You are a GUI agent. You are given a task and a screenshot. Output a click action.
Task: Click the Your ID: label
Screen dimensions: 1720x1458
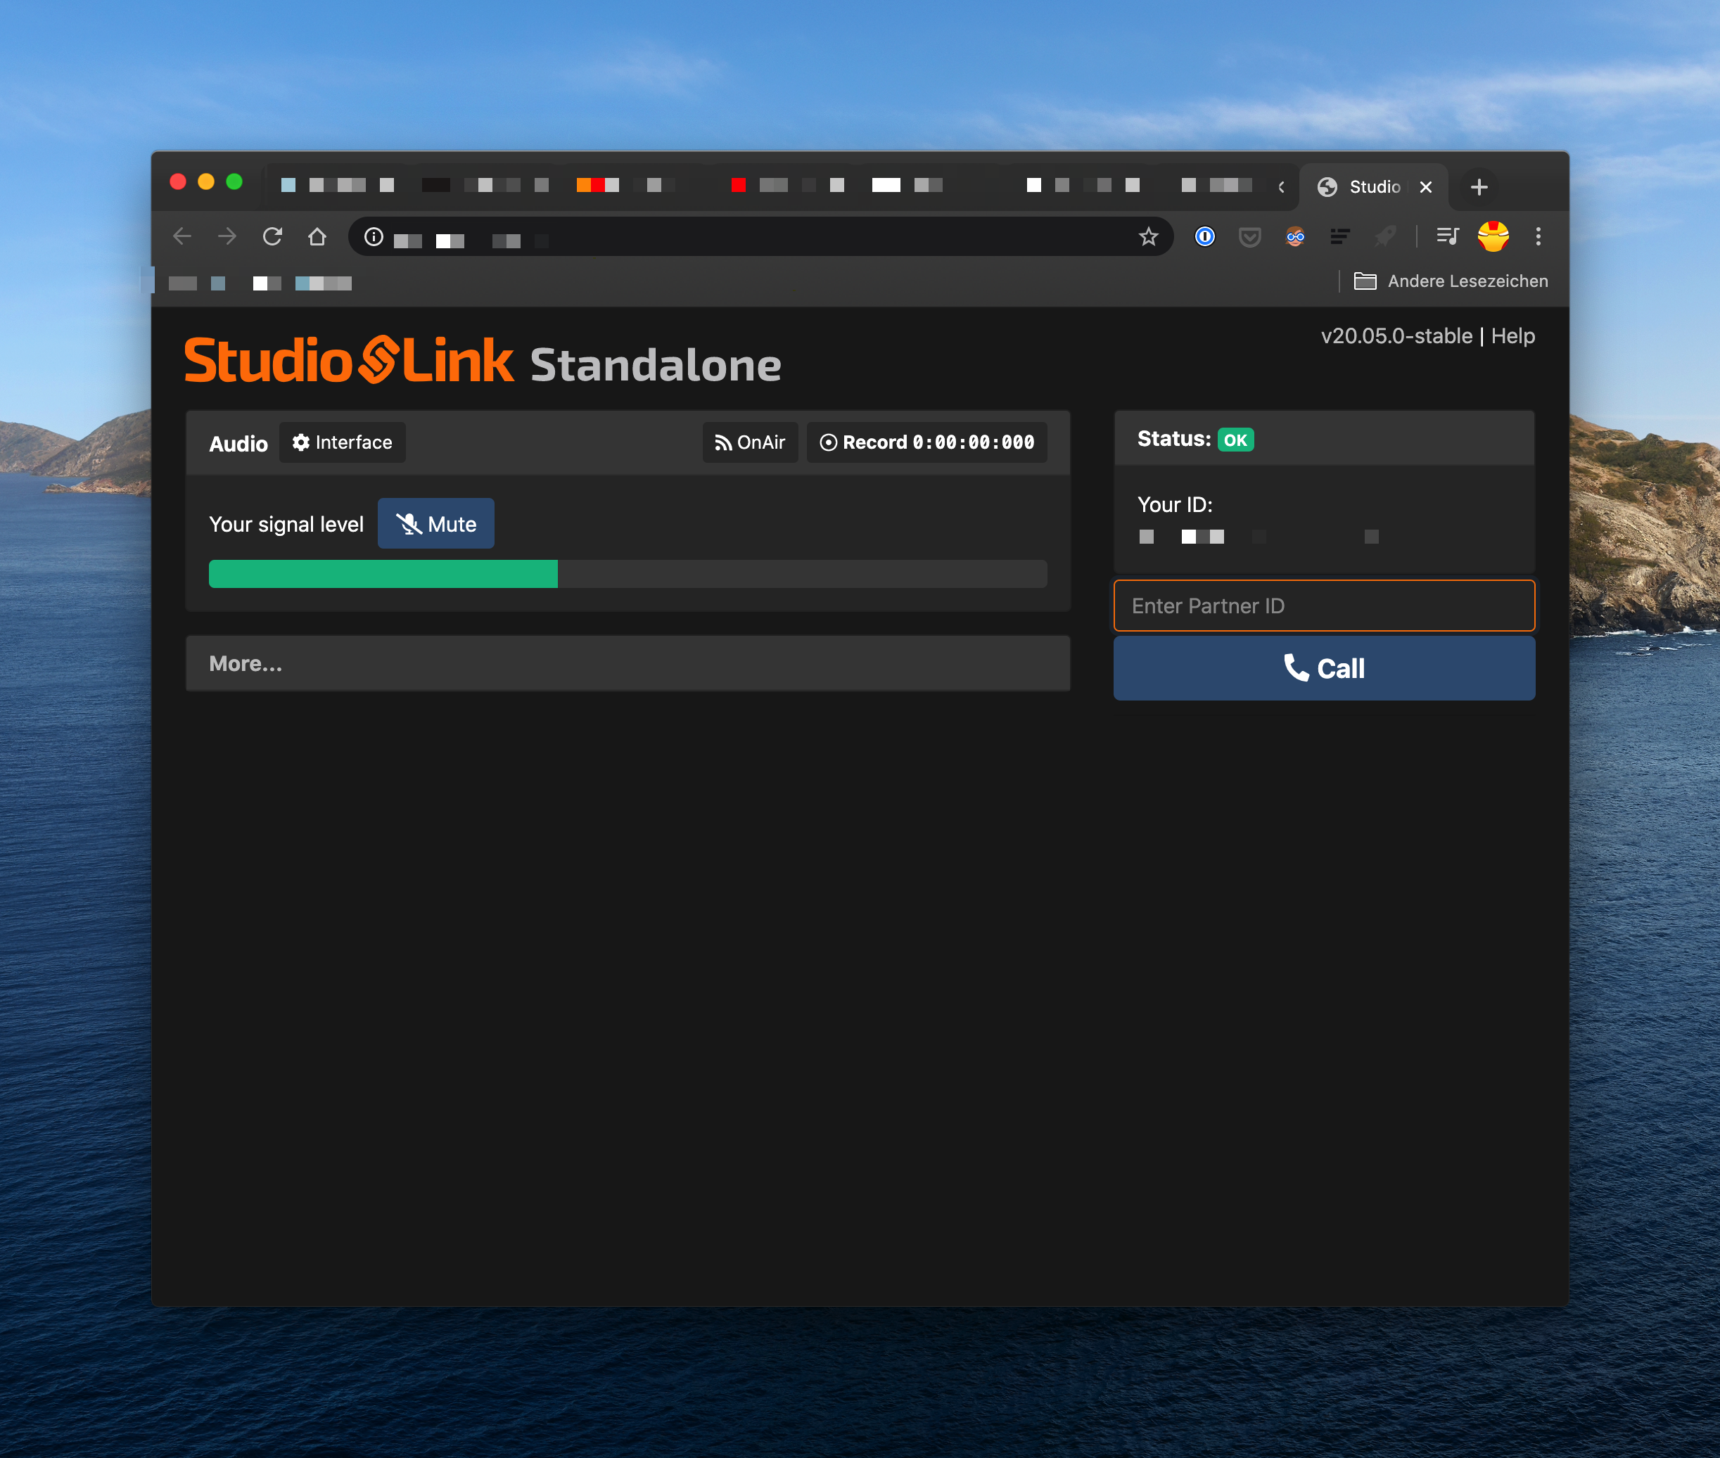point(1175,504)
